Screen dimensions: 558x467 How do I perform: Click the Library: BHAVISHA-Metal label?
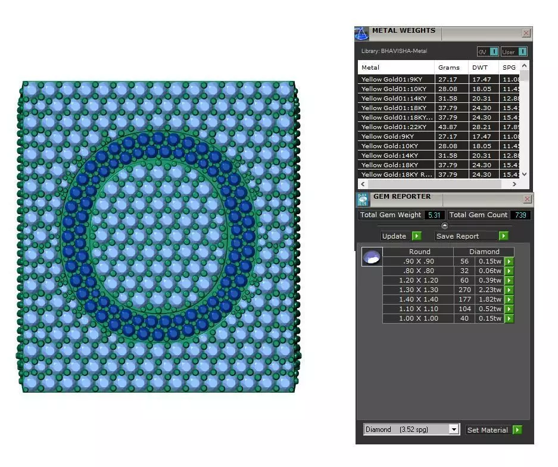pyautogui.click(x=394, y=51)
